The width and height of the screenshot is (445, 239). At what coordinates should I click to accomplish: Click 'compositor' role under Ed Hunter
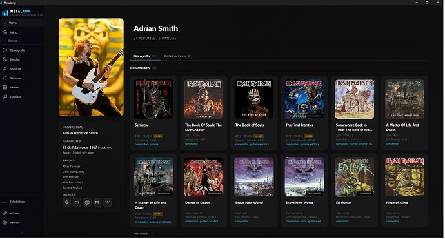click(342, 221)
